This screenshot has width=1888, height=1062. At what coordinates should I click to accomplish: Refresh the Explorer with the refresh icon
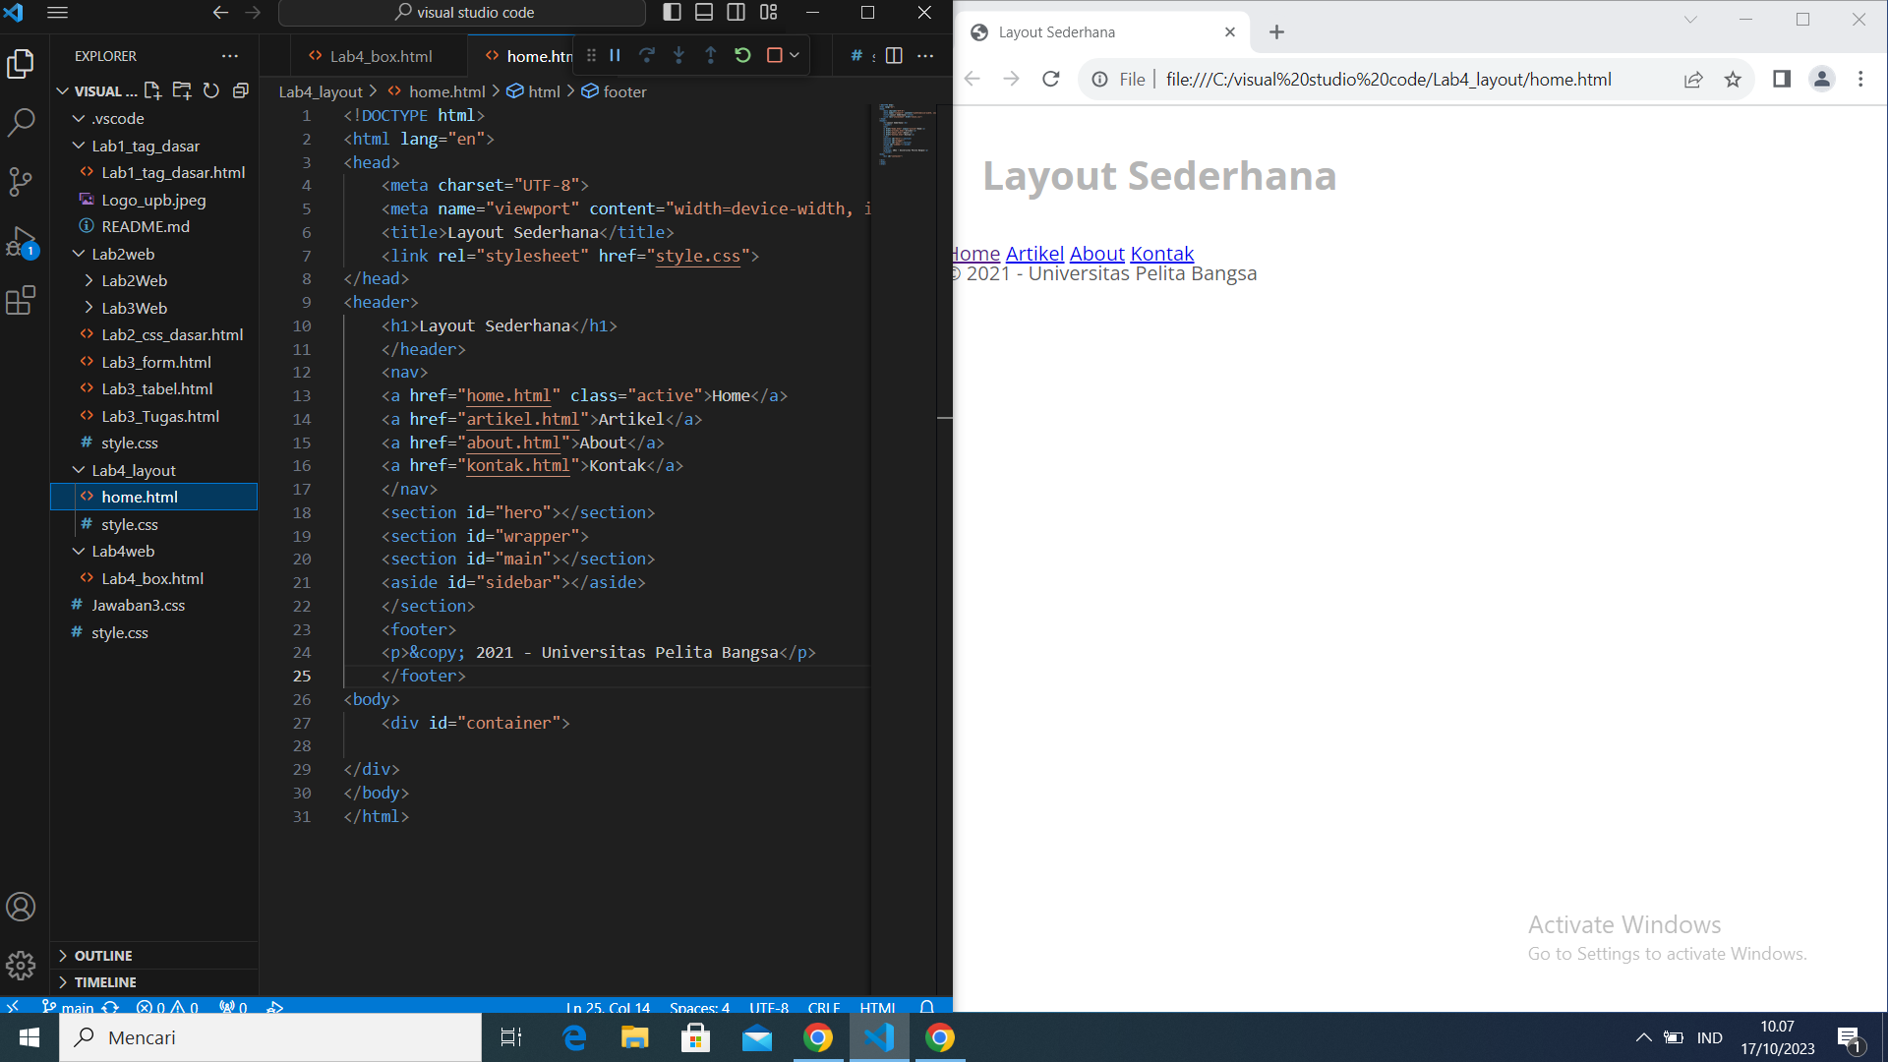[x=211, y=90]
